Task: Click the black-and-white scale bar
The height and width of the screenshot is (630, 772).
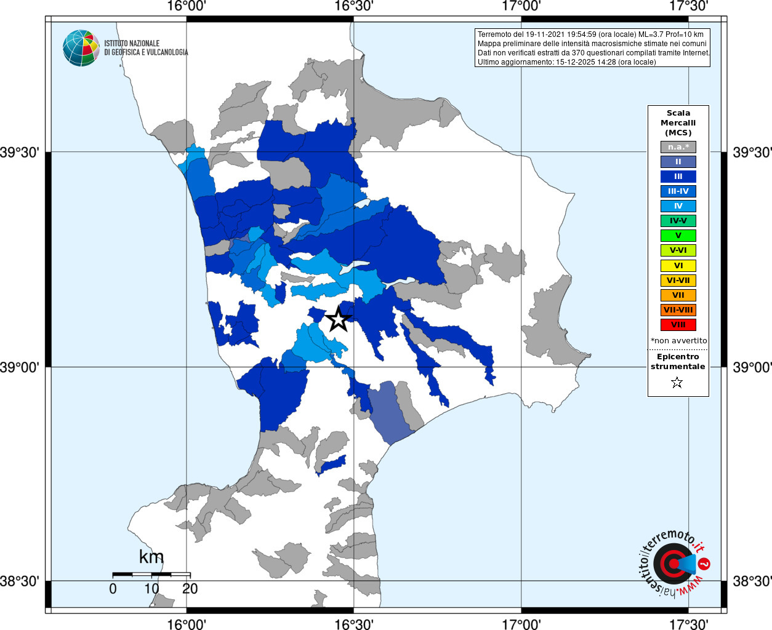Action: pos(151,574)
